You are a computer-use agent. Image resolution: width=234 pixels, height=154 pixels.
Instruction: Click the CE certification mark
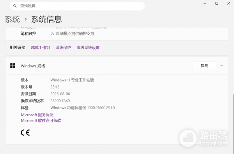pos(25,133)
